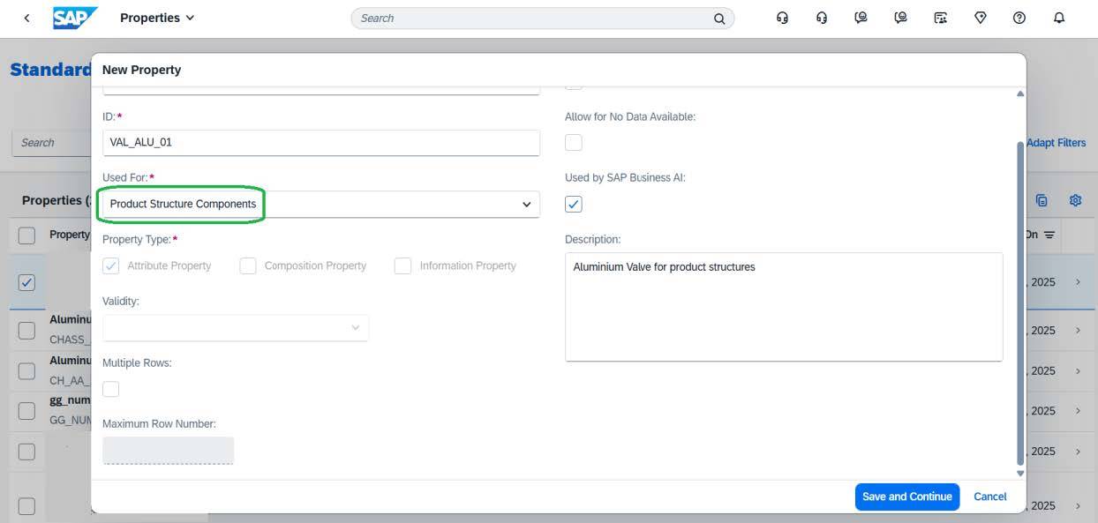
Task: Open the Validity dropdown
Action: click(236, 327)
